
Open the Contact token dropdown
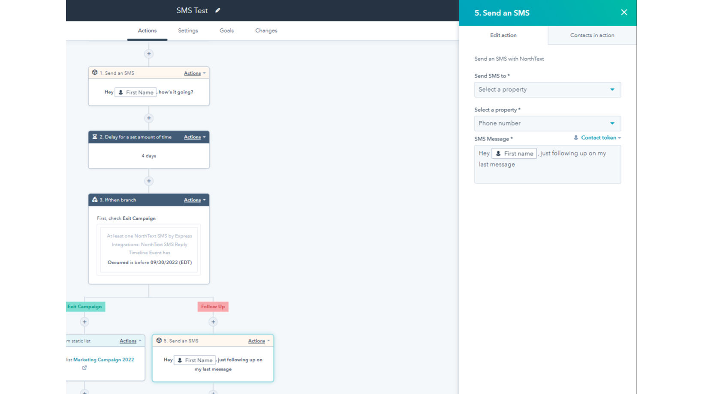pos(597,137)
